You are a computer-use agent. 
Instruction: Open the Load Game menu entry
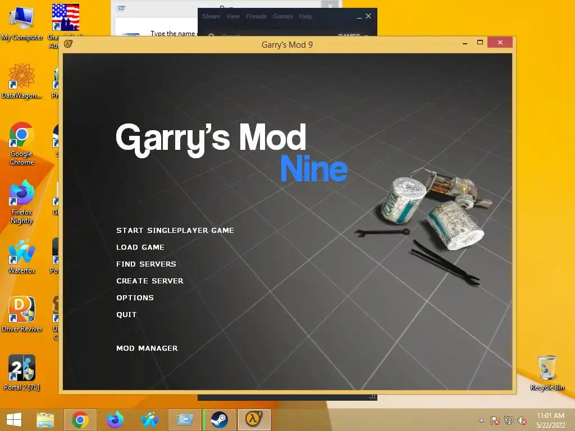140,247
